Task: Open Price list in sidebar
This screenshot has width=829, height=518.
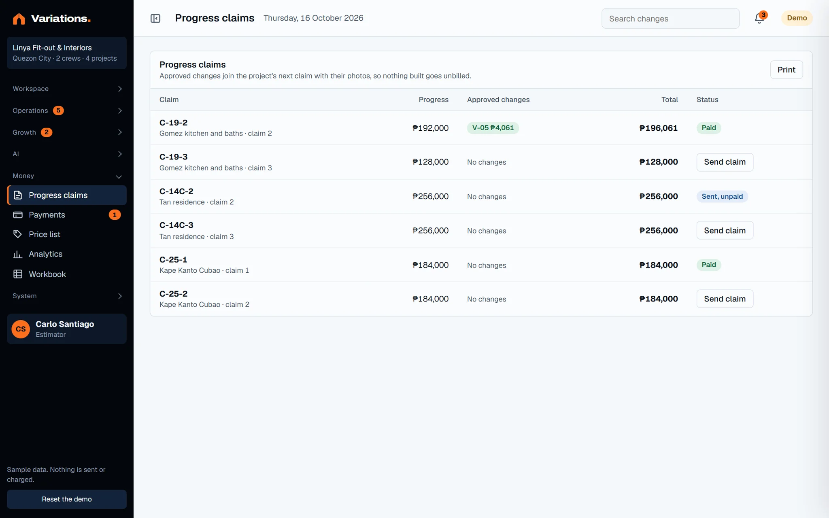Action: (67, 234)
